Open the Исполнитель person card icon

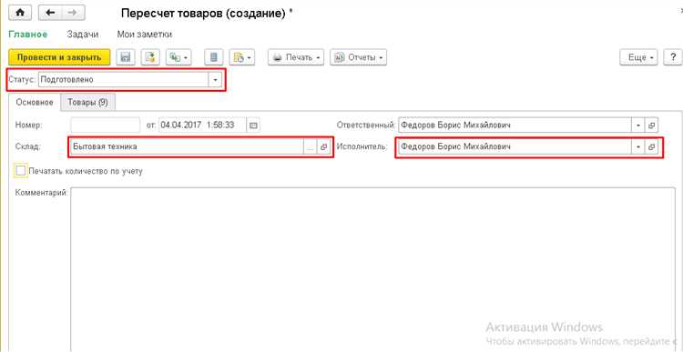tap(652, 147)
